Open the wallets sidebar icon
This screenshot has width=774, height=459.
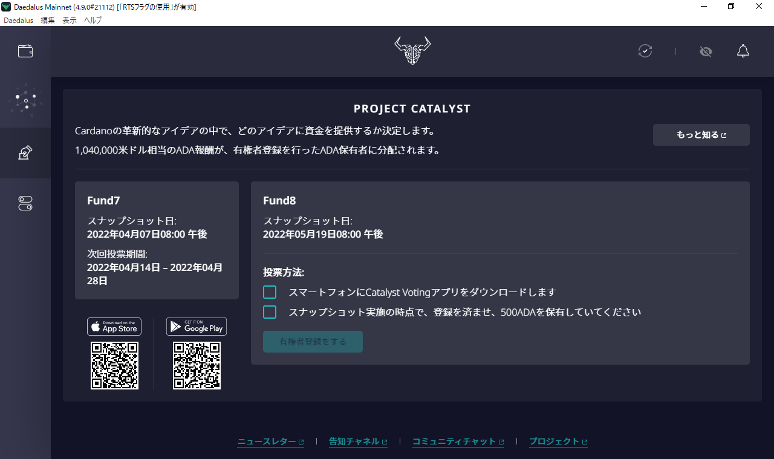[x=25, y=51]
